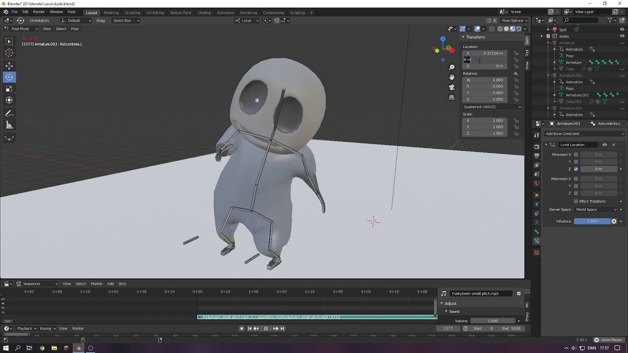Toggle the Funkytown sound strip checkbox
Screen dimensions: 628x353
coord(519,294)
